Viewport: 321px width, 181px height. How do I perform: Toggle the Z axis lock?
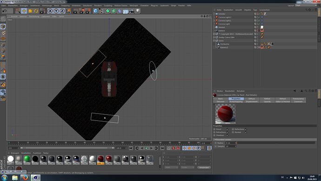point(62,11)
